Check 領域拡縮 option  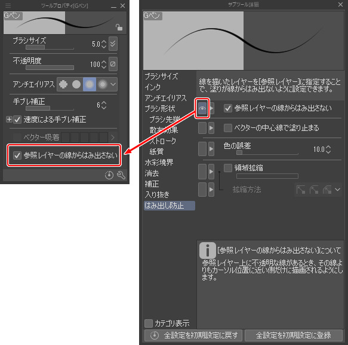point(228,168)
